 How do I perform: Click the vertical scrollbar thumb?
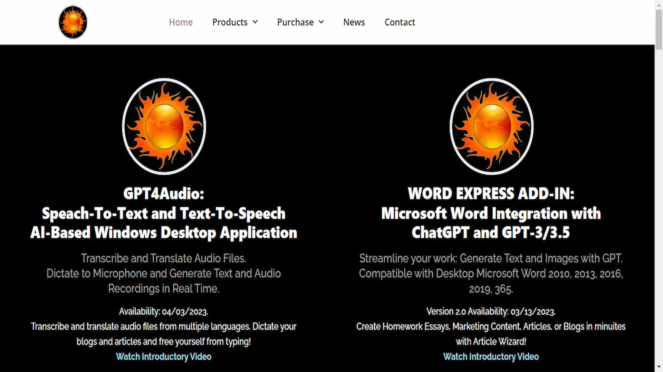click(659, 30)
